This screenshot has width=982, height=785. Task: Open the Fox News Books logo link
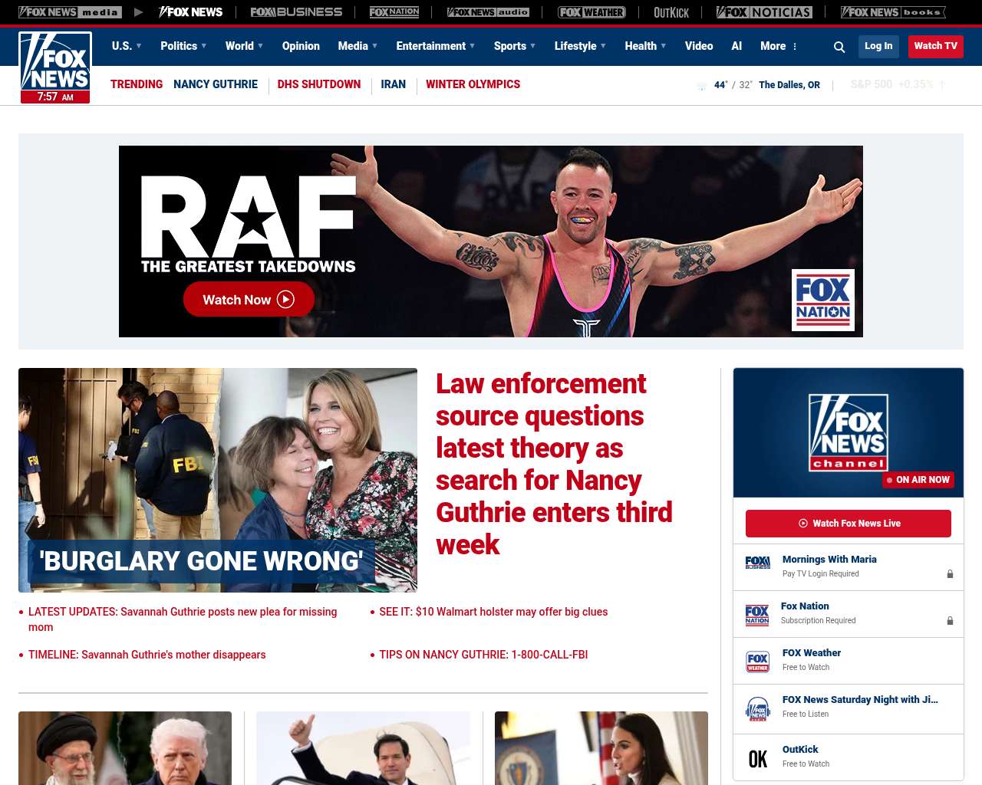pos(893,12)
